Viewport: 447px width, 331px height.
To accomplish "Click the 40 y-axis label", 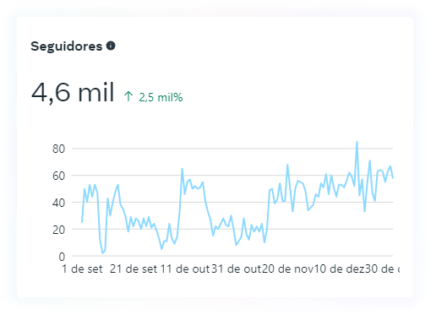I will 58,203.
